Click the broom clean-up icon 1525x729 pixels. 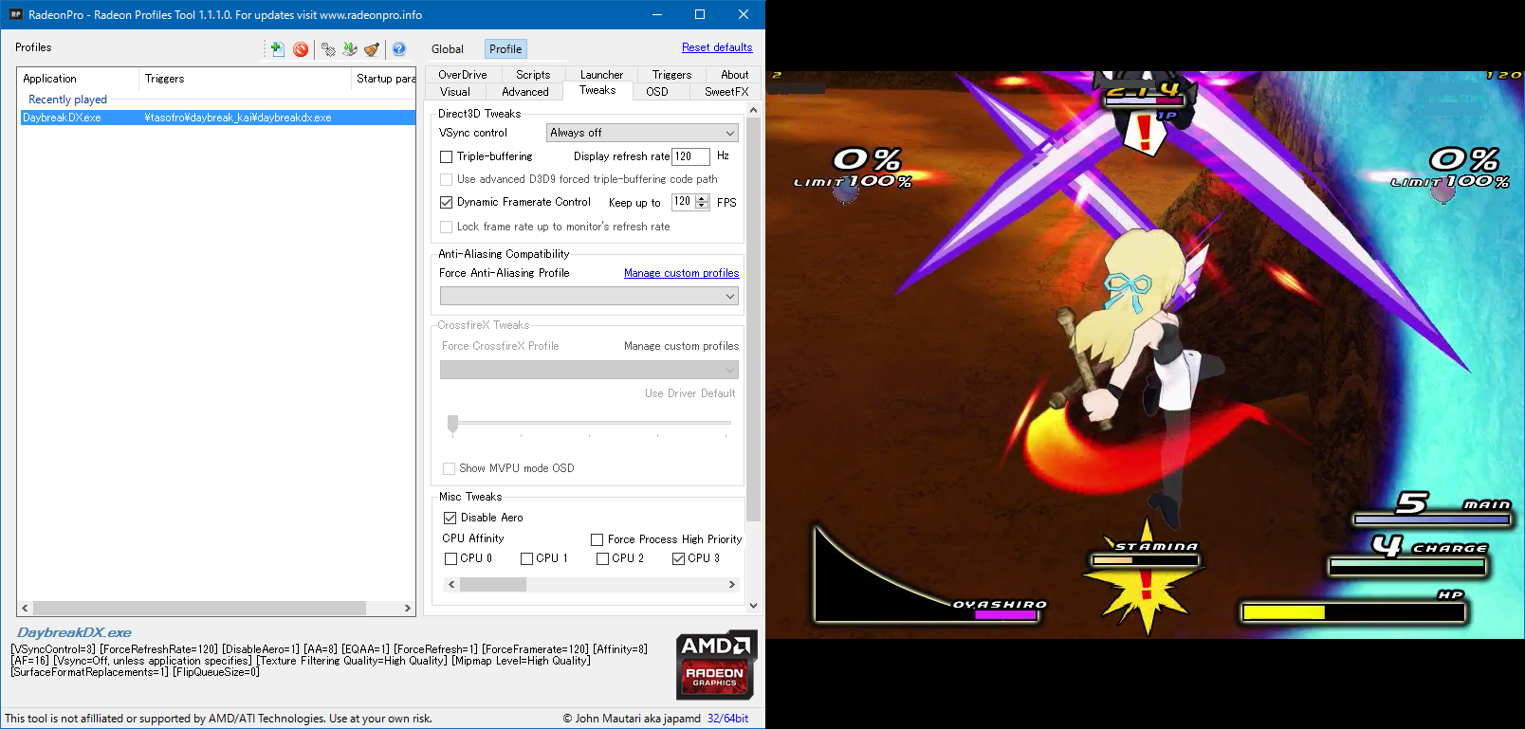372,49
